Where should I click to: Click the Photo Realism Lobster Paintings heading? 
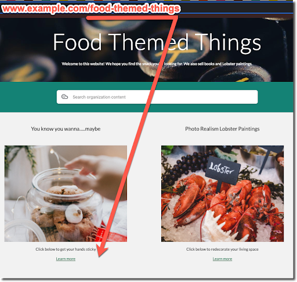tap(222, 129)
